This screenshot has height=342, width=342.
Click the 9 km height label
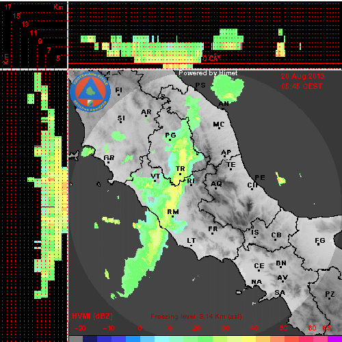[40, 41]
